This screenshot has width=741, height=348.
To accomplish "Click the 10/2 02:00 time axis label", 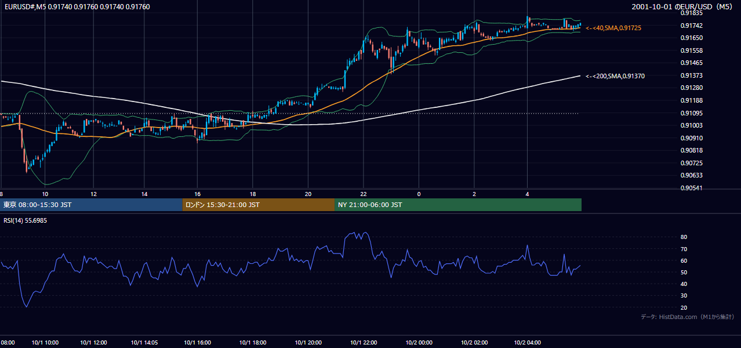I will pos(474,342).
